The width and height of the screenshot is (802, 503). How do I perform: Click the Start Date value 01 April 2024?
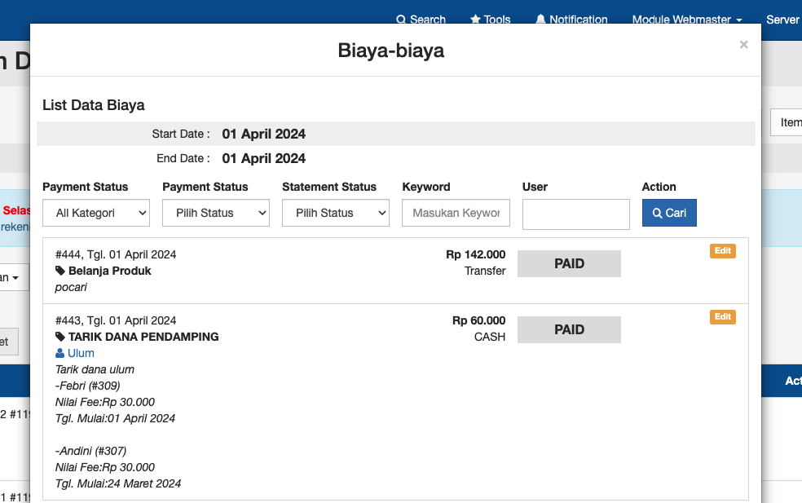pos(263,134)
